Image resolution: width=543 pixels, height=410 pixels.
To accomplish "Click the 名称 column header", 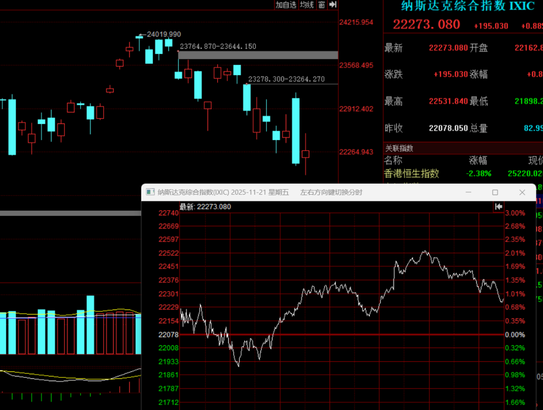I will tap(393, 161).
